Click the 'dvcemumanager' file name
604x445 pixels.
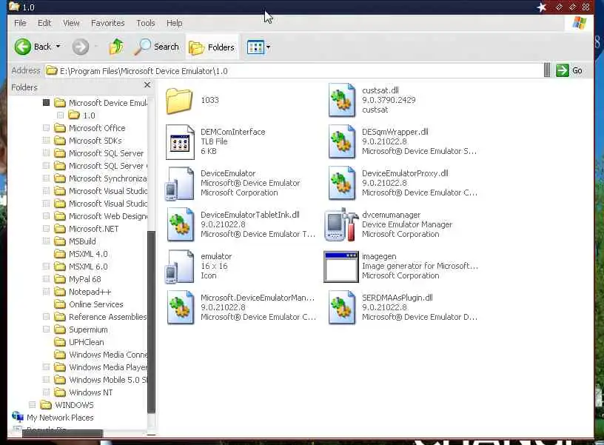tap(391, 215)
